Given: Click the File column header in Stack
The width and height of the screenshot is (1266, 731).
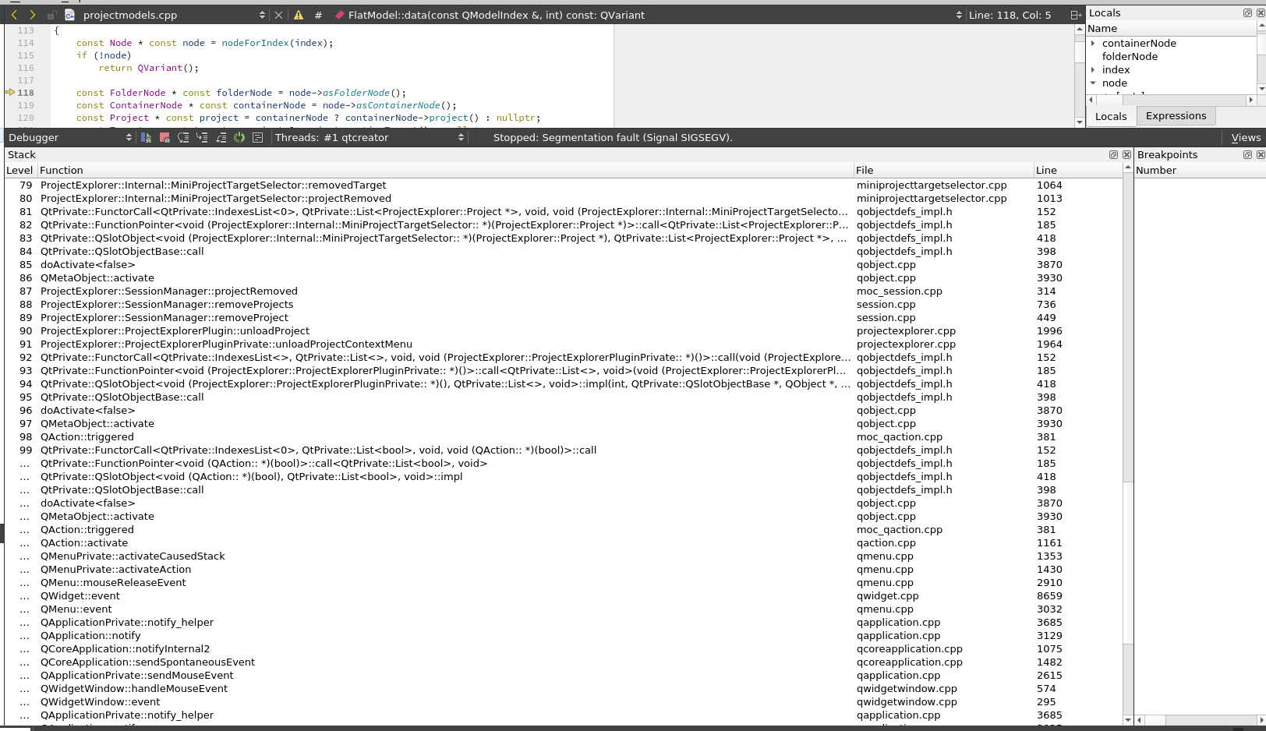Looking at the screenshot, I should coord(865,171).
